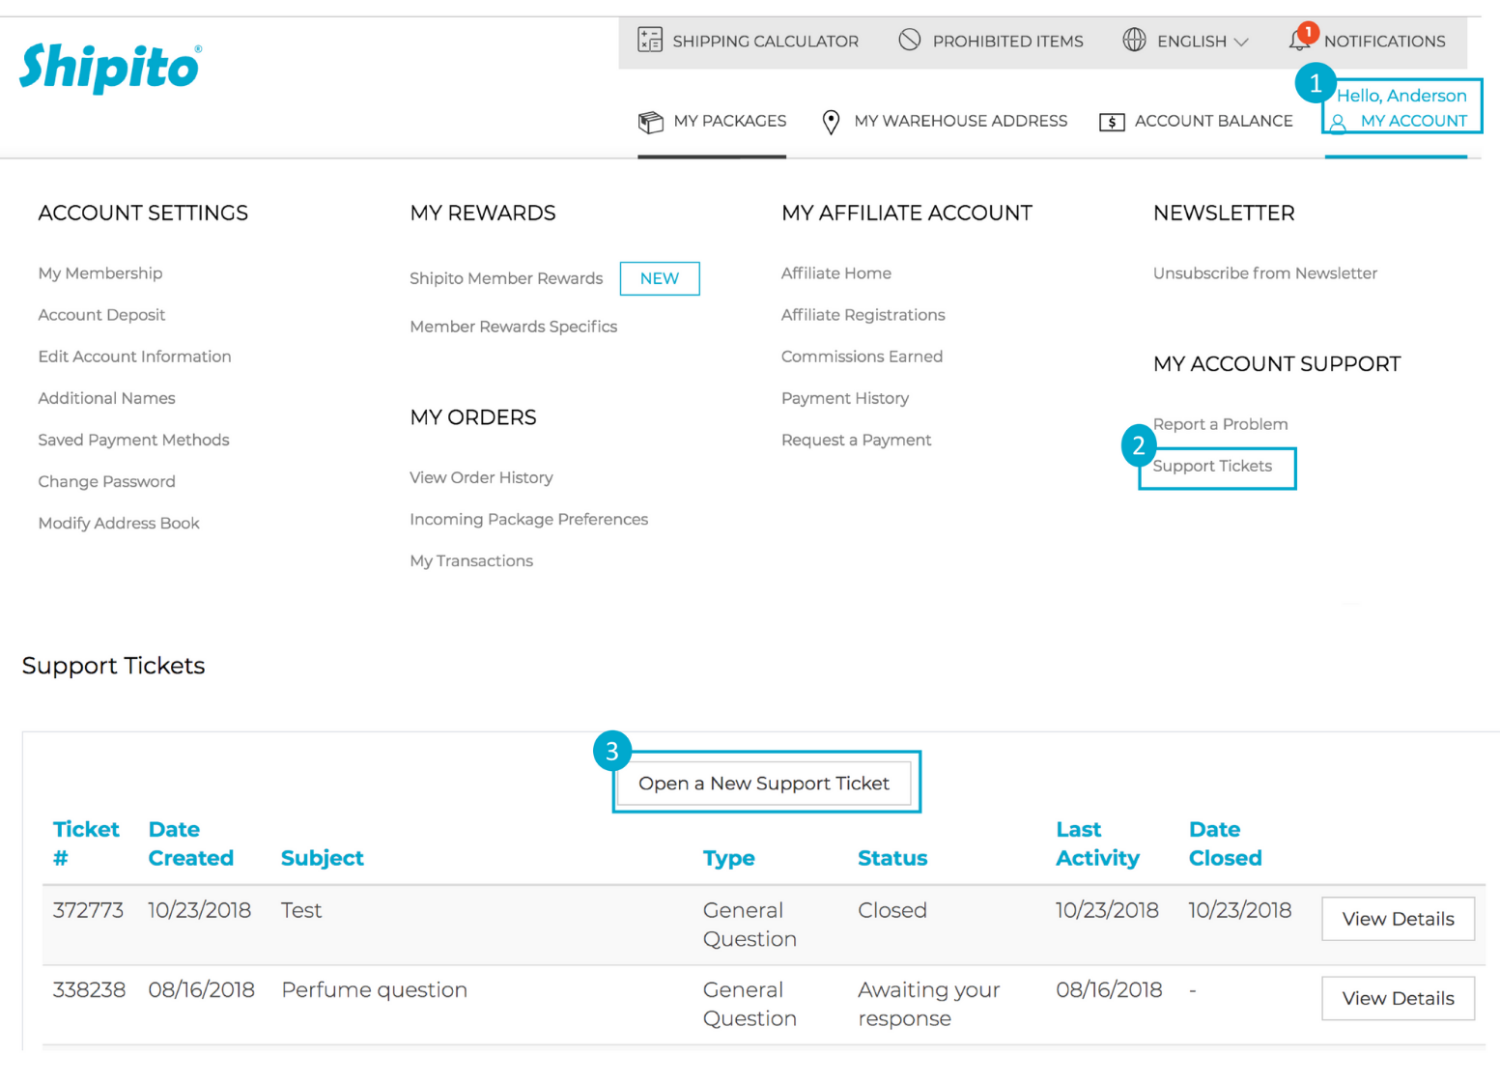The image size is (1500, 1085).
Task: Click the Perfume question subject
Action: [x=374, y=990]
